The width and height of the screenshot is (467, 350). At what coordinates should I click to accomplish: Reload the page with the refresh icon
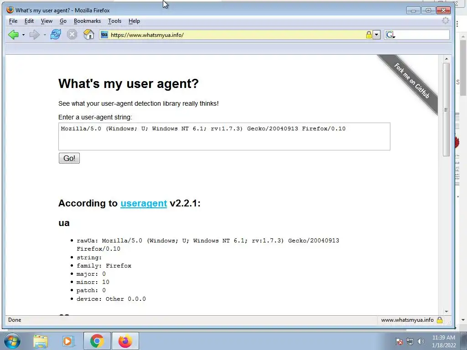coord(56,35)
